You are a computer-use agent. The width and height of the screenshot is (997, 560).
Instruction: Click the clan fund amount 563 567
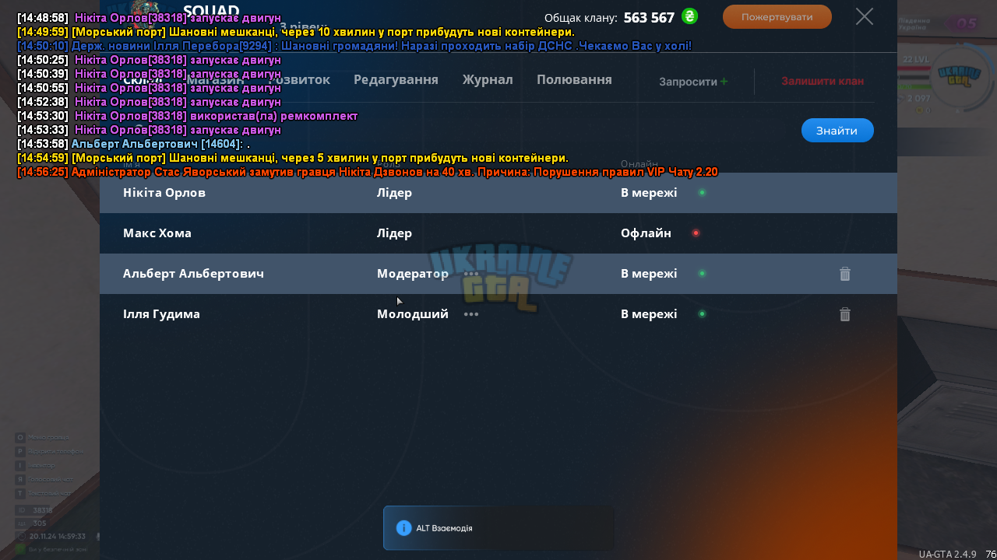[x=649, y=18]
